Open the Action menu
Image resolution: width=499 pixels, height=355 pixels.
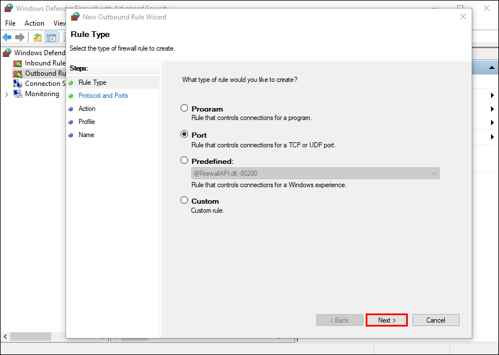34,23
